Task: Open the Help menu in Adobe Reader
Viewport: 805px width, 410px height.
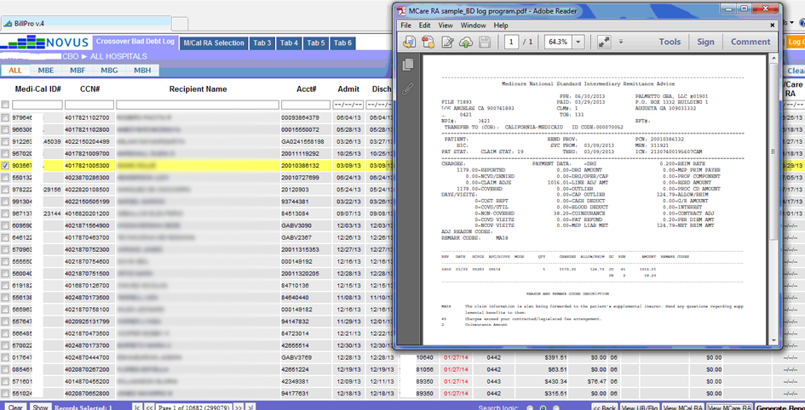Action: pos(501,26)
